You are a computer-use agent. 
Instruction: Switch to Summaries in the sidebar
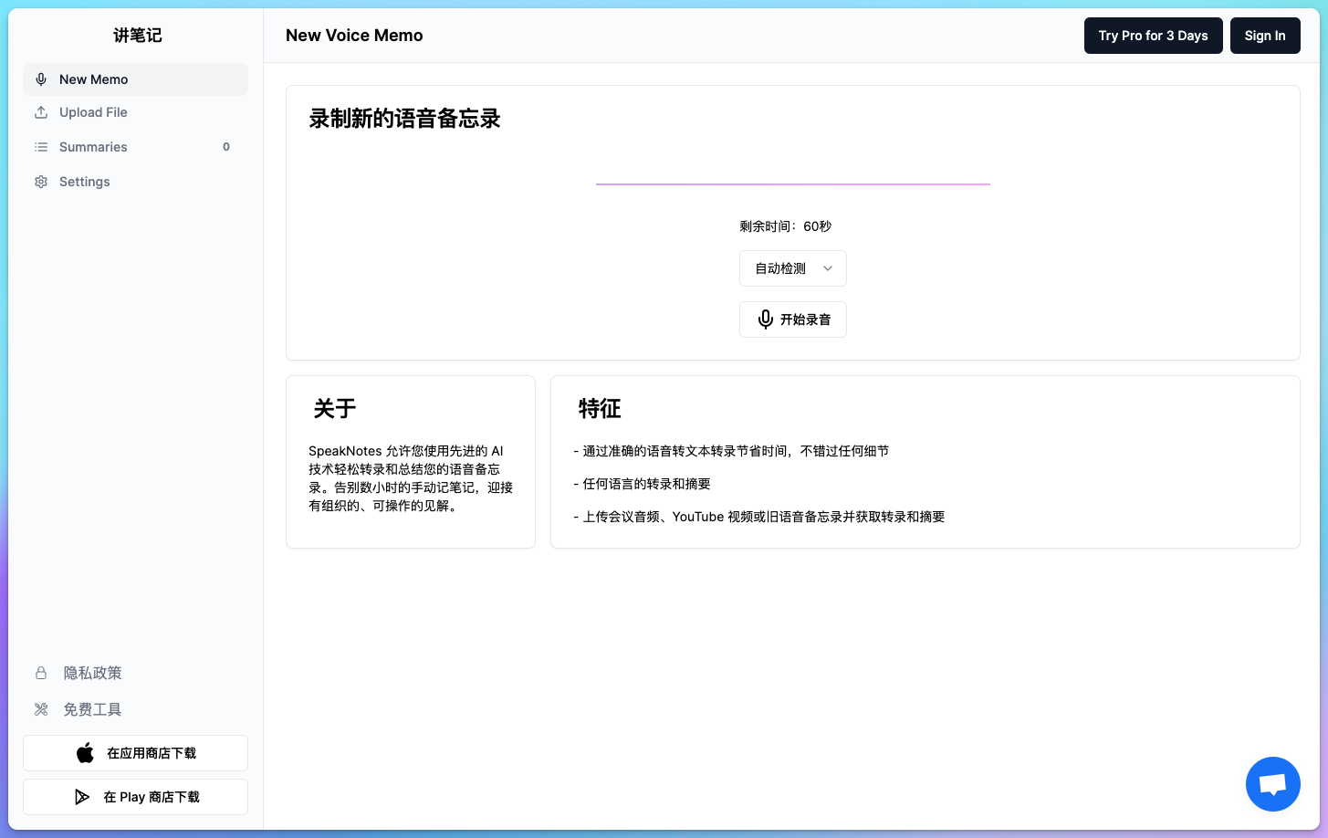92,147
